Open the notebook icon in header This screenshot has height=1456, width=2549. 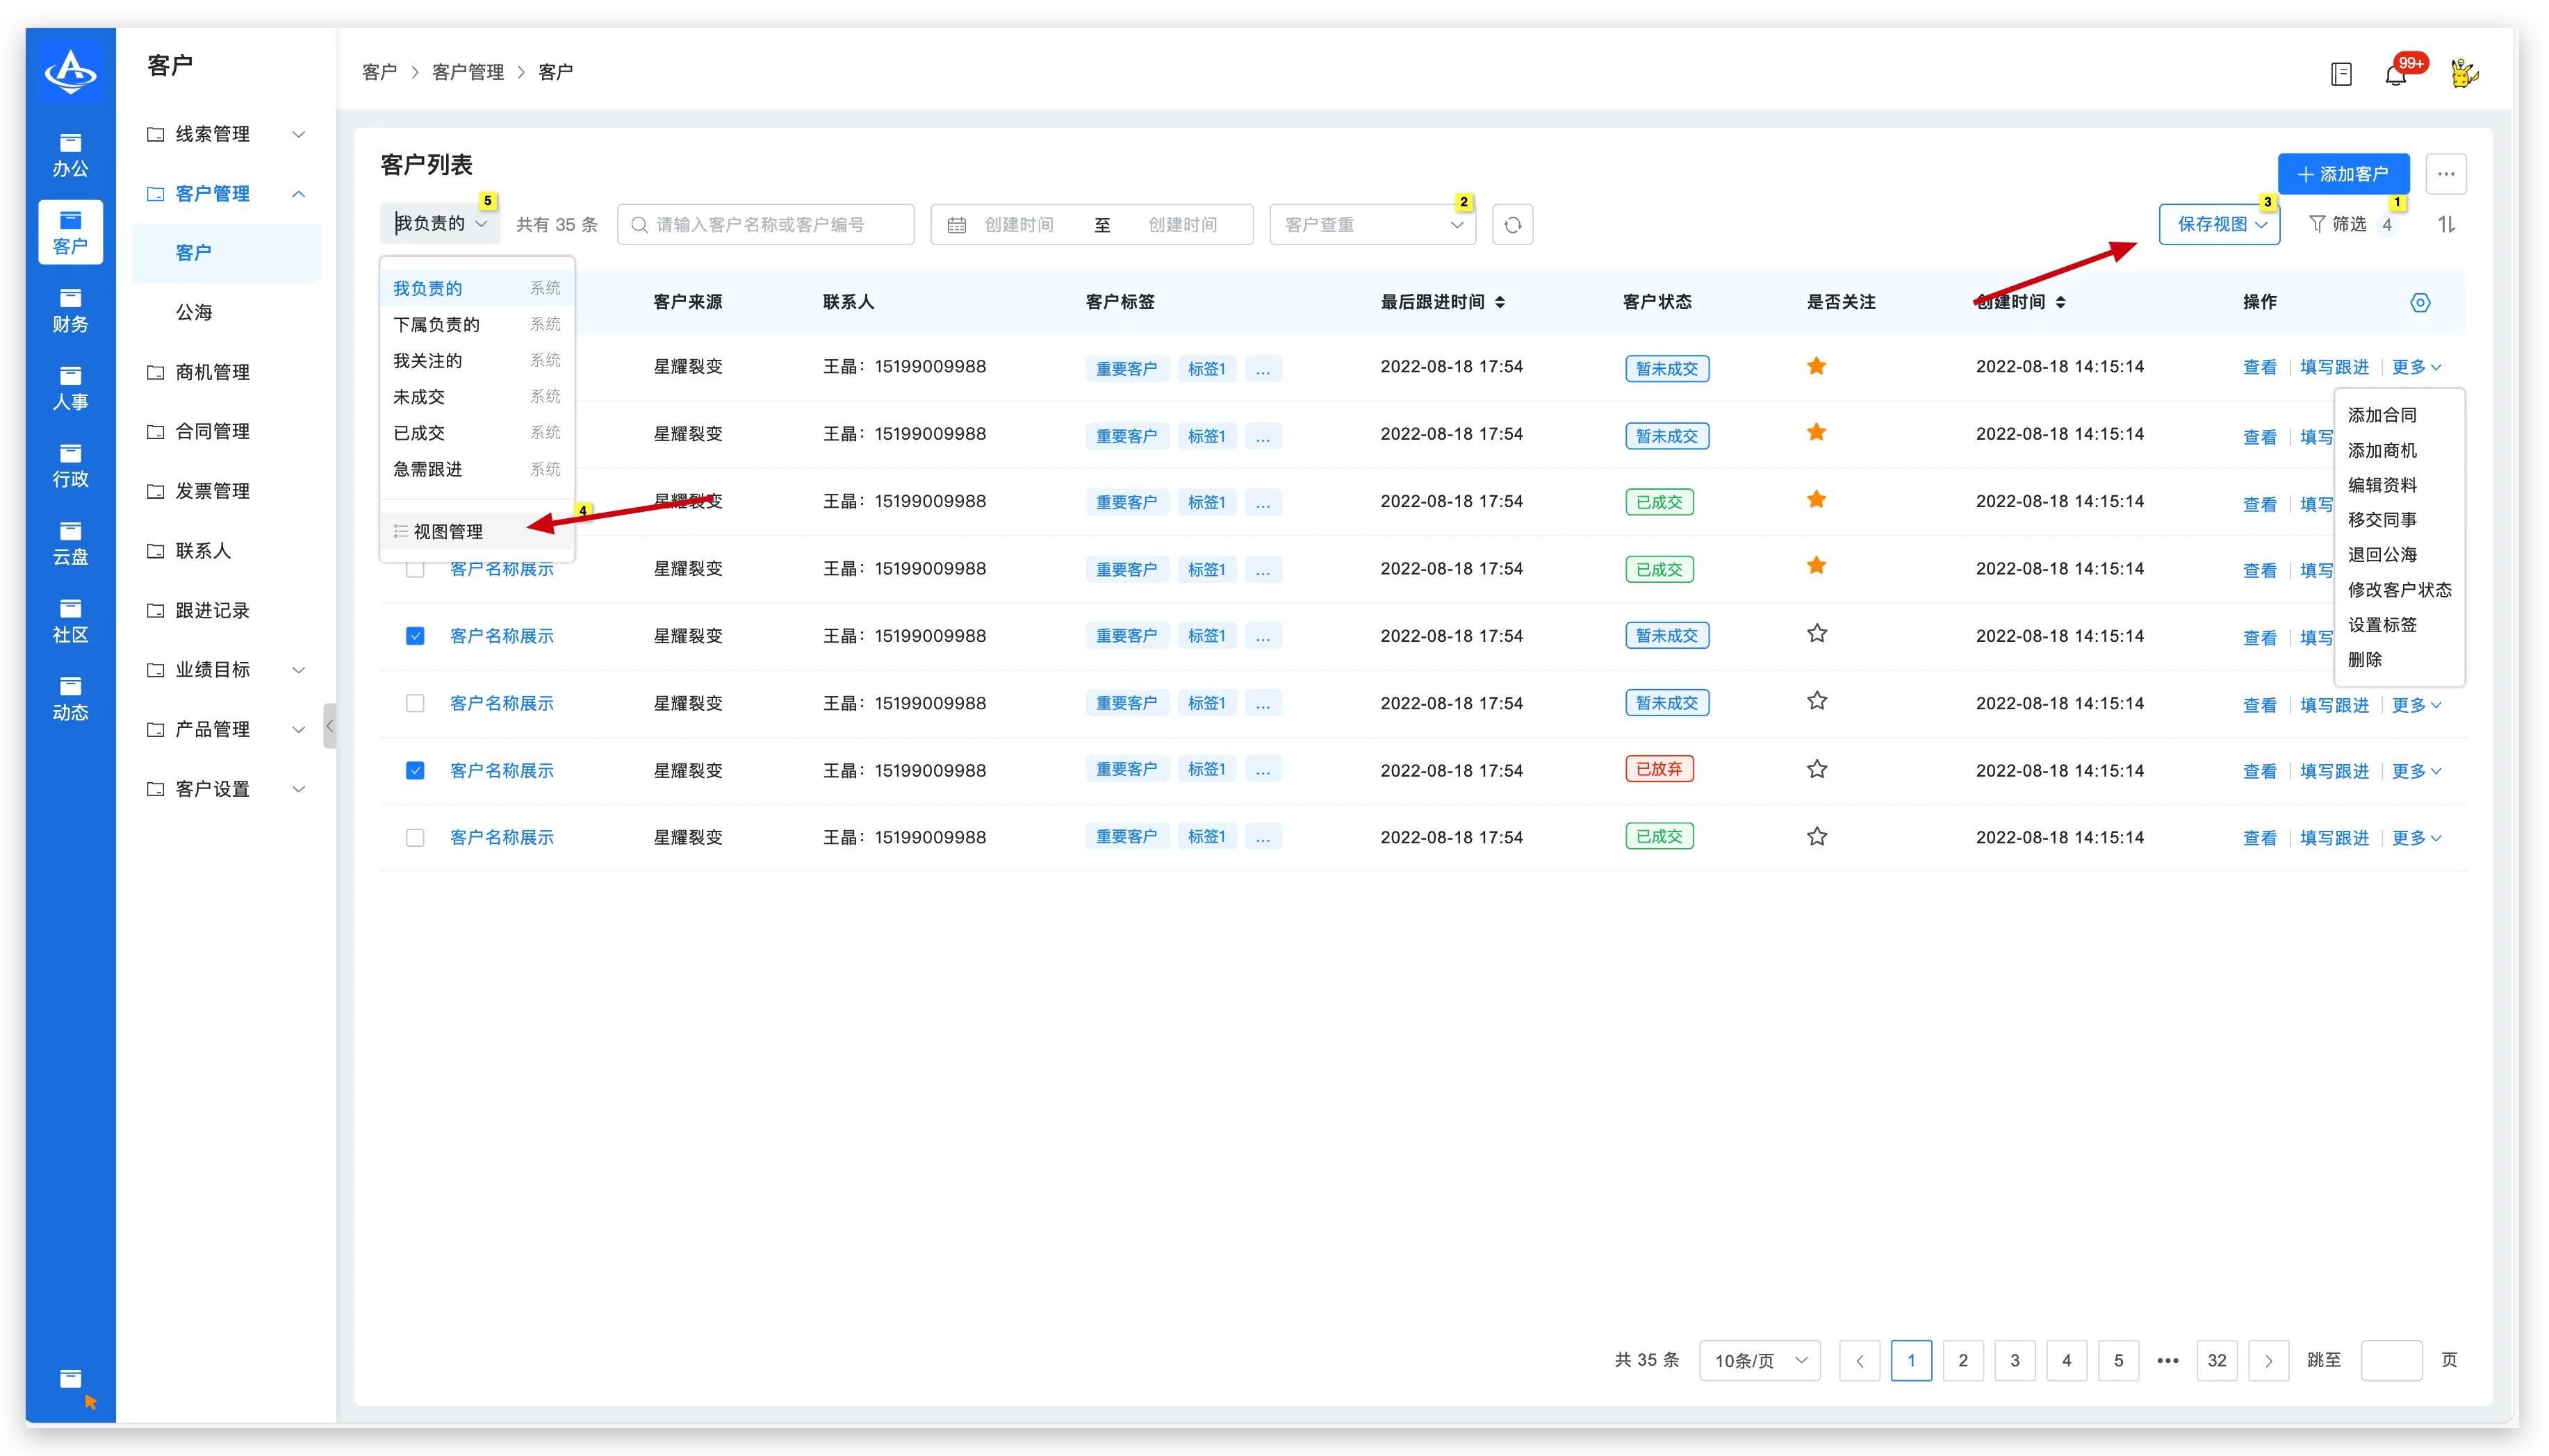(2341, 73)
